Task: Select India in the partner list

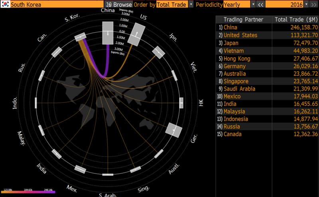Action: point(267,104)
